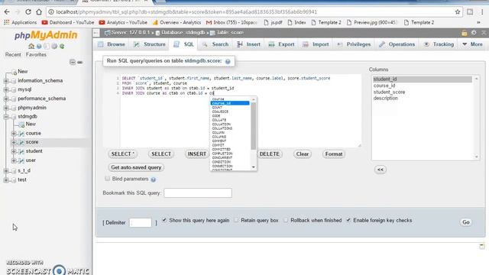Enable Retain query box checkbox
The width and height of the screenshot is (489, 275).
click(236, 220)
